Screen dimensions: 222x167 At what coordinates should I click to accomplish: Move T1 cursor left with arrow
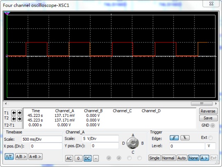(14, 113)
